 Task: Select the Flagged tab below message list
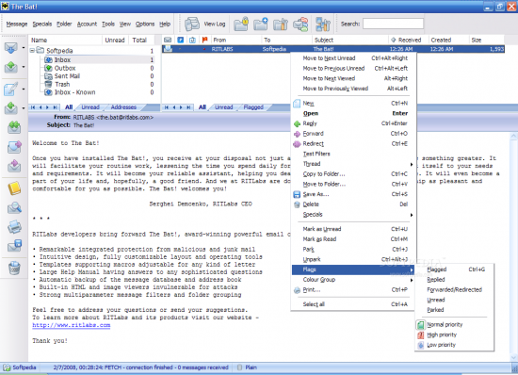[x=253, y=107]
